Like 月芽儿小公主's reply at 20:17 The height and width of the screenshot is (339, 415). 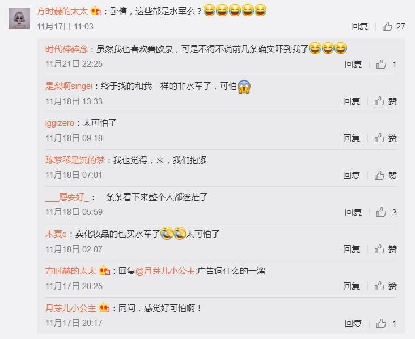[x=381, y=323]
